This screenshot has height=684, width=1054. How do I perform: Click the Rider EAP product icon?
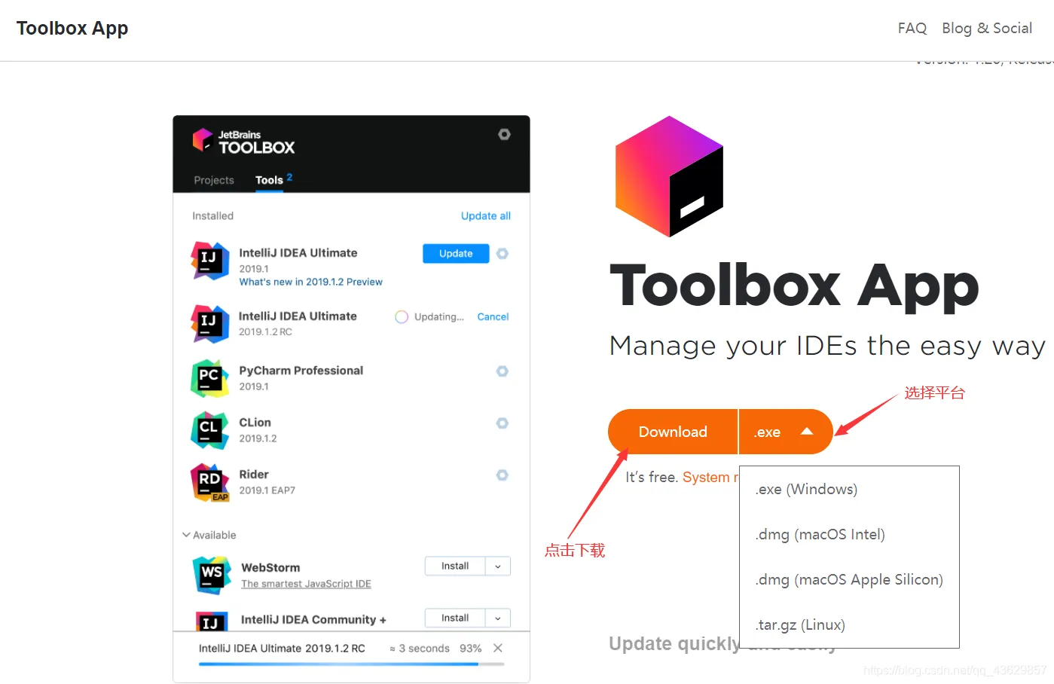click(x=210, y=482)
